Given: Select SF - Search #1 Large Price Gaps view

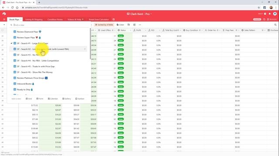Looking at the screenshot, I should 48,43.
